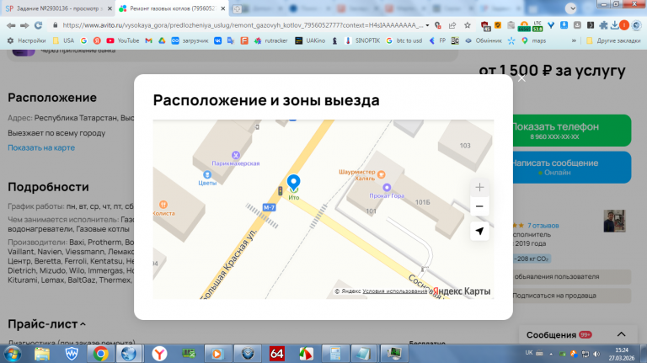Image resolution: width=647 pixels, height=363 pixels.
Task: Reload the Avito page
Action: [x=39, y=25]
